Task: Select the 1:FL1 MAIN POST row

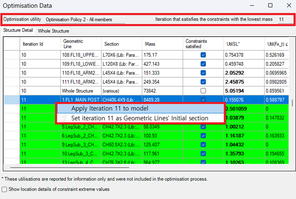Action: (x=80, y=100)
